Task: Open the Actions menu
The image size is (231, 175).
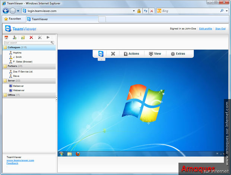Action: (x=132, y=54)
